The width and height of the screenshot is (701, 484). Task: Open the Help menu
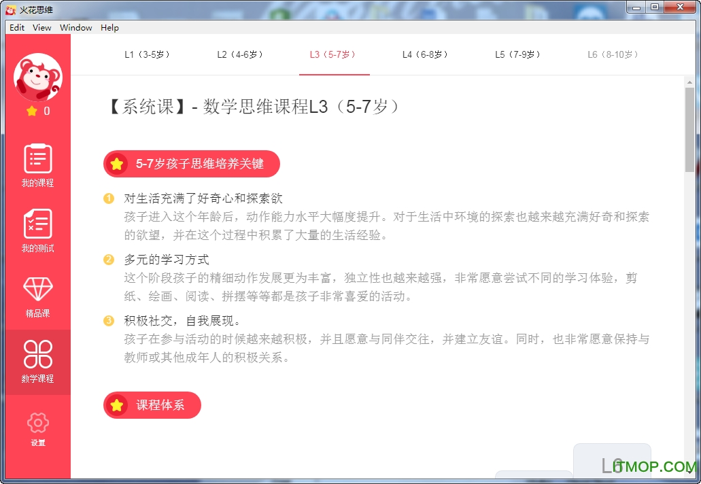(x=109, y=27)
